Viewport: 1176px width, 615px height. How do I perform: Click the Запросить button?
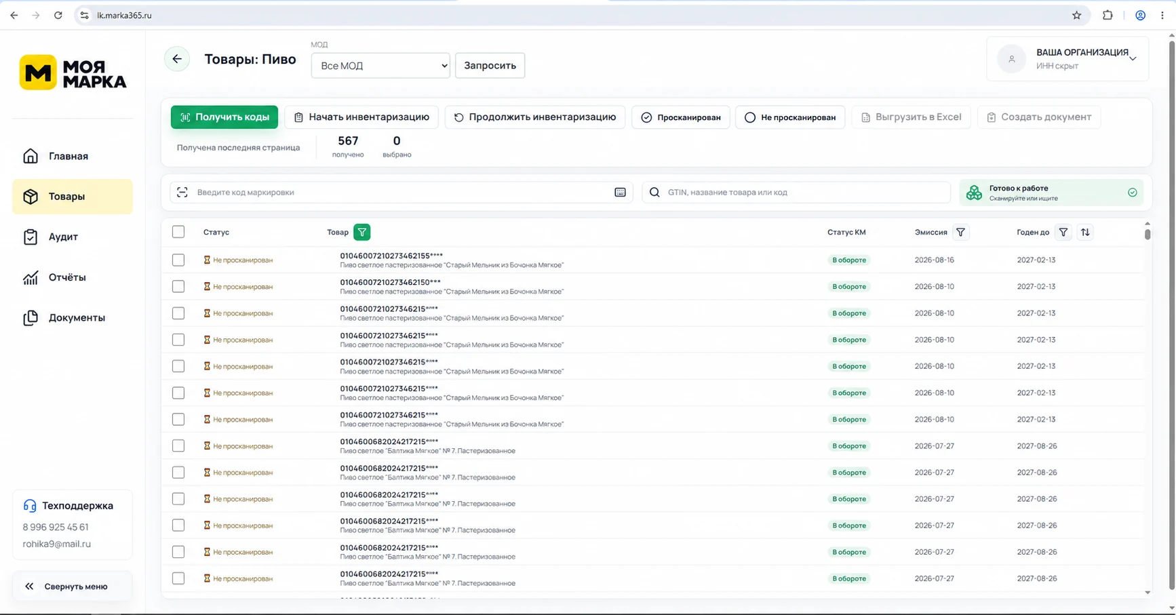[490, 66]
